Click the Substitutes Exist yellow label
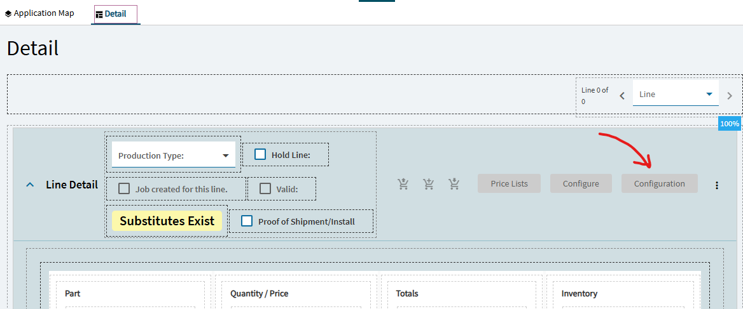 167,221
